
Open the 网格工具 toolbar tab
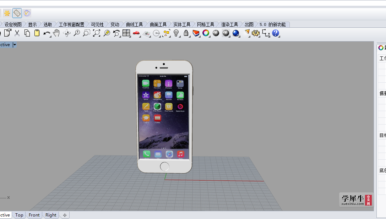[206, 24]
